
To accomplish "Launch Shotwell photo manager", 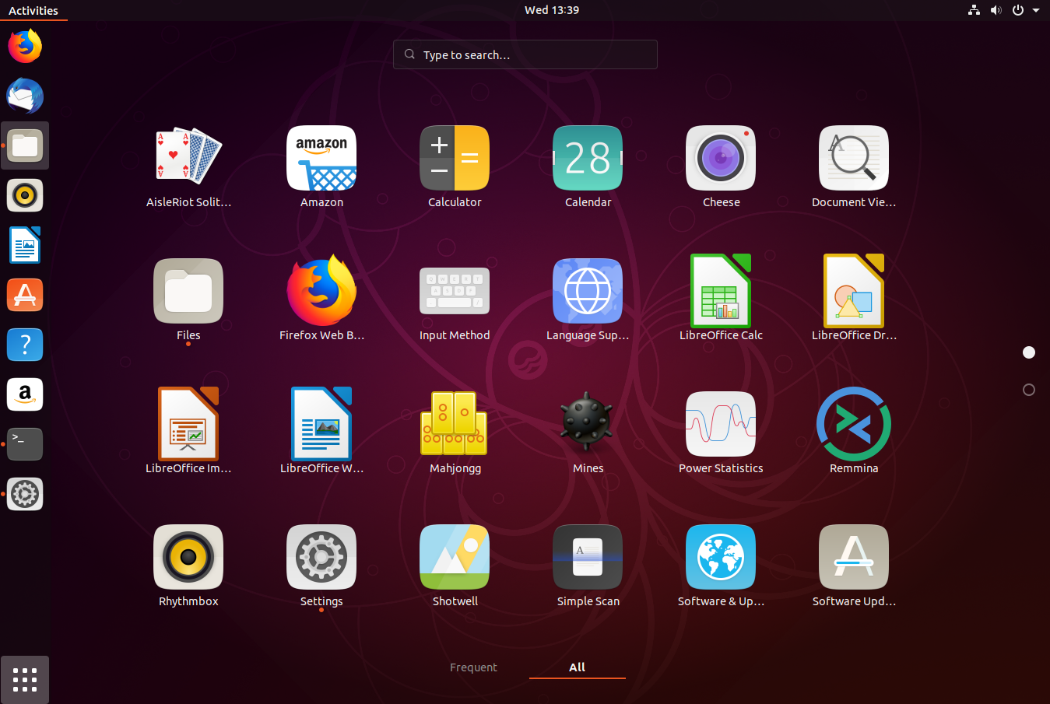I will tap(455, 557).
